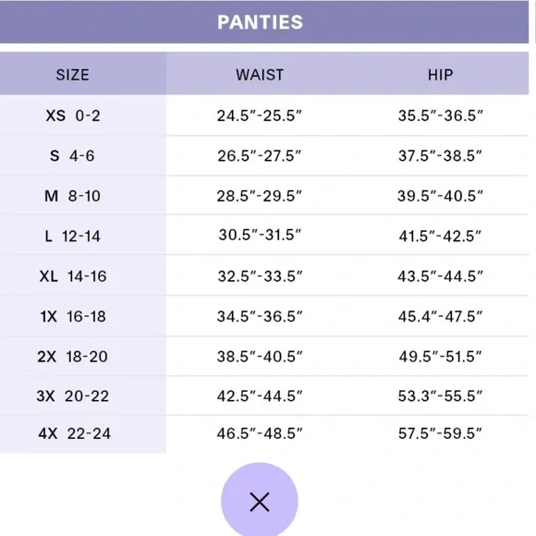Click waist value 24.5"-25.5"
Screen dimensions: 536x536
(x=260, y=116)
